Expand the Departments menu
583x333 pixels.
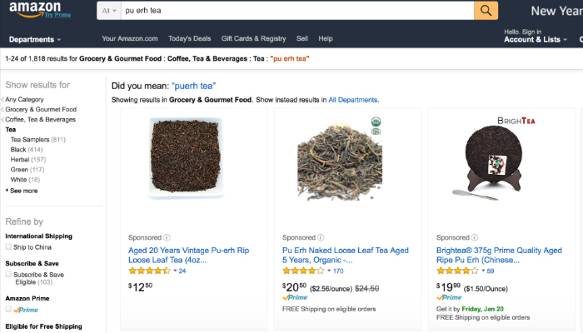coord(35,39)
